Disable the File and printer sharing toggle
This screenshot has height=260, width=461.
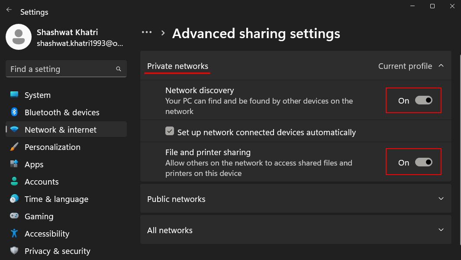423,162
